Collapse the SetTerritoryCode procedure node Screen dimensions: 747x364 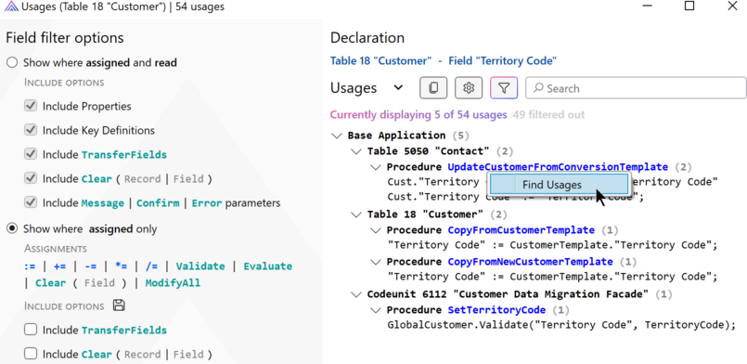click(376, 310)
